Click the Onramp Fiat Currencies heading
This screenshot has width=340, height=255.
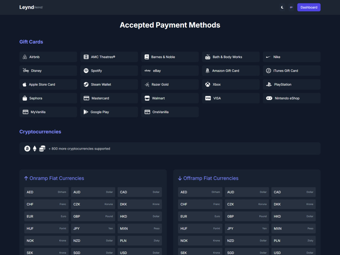click(x=57, y=178)
